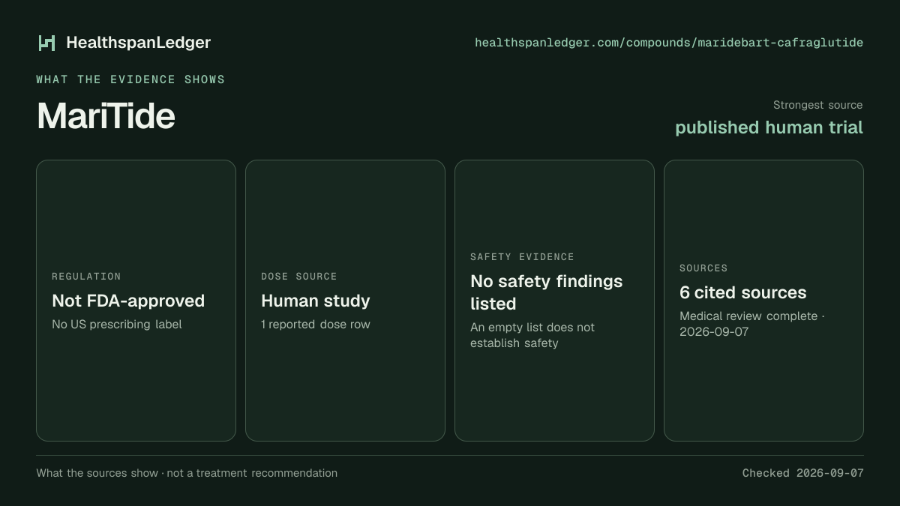Click 'Medical review complete · 2026-09-07' text

[752, 324]
